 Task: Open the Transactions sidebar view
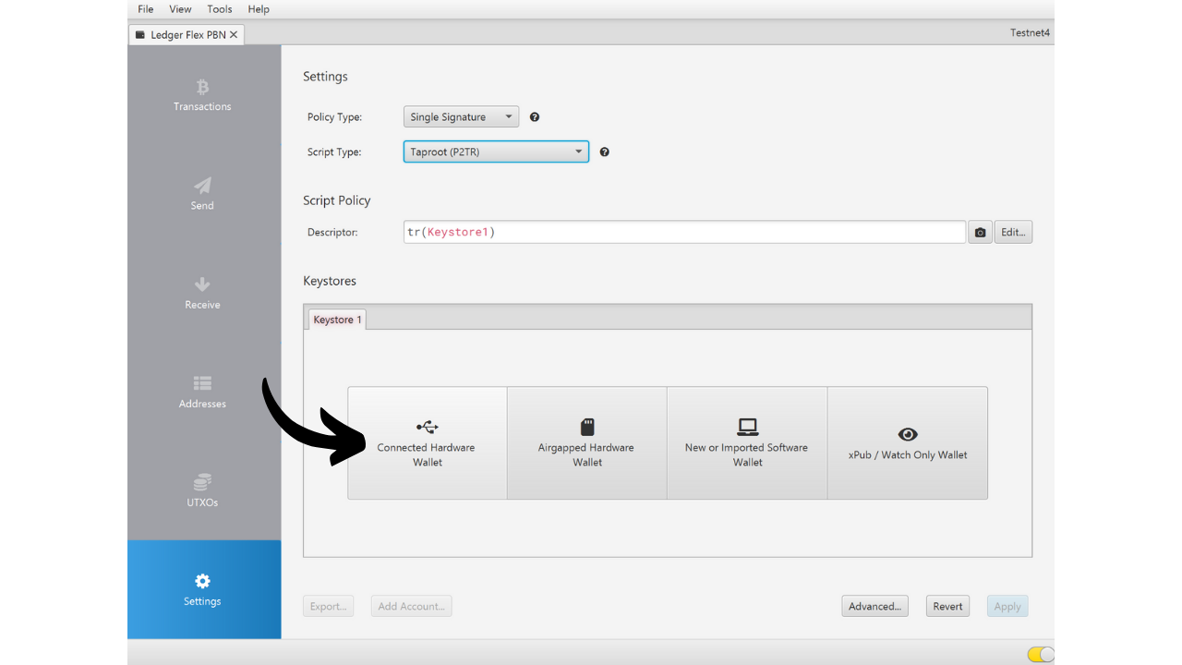pyautogui.click(x=202, y=95)
